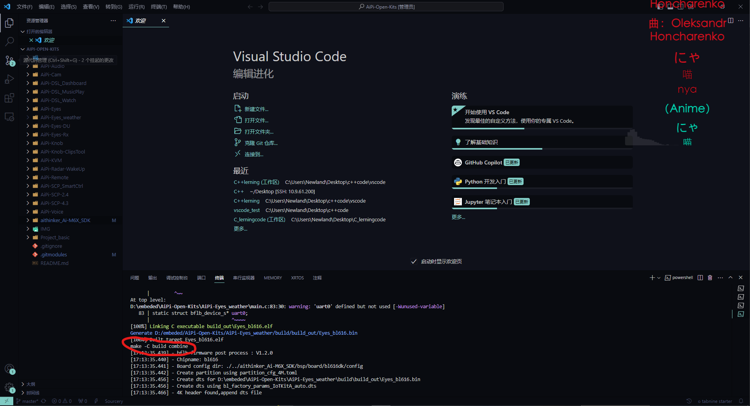Open the notifications bell in status bar
Image resolution: width=750 pixels, height=406 pixels.
pos(741,401)
